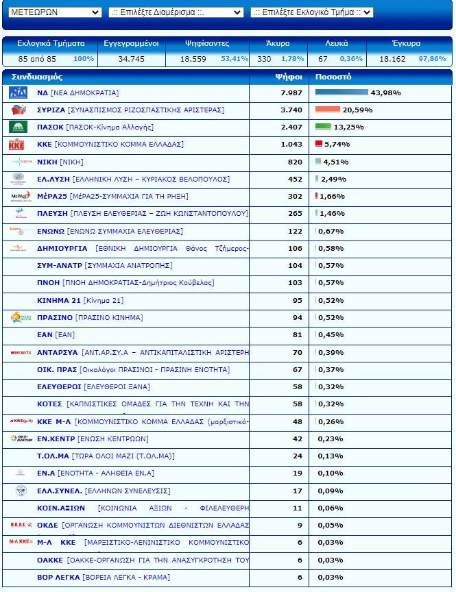This screenshot has height=592, width=456.
Task: Click the salmon ΣΥΡΙΖΑ percentage bar
Action: pos(328,110)
